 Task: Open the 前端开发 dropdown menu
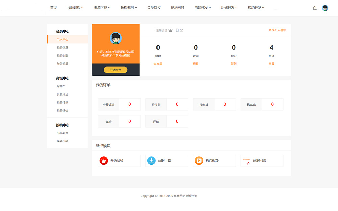(202, 8)
